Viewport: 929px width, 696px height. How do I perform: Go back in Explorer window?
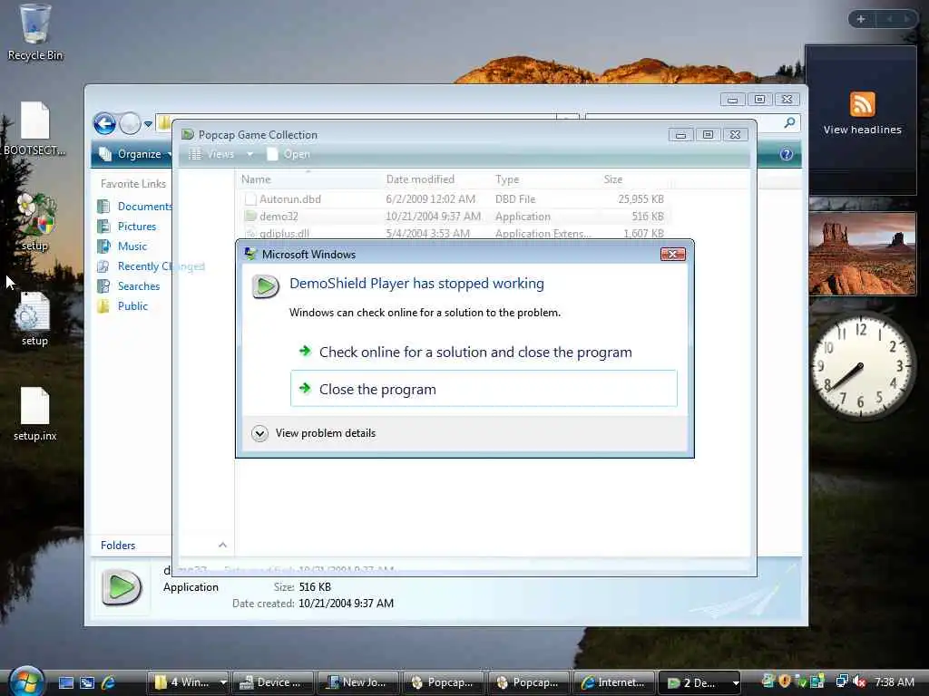click(105, 123)
